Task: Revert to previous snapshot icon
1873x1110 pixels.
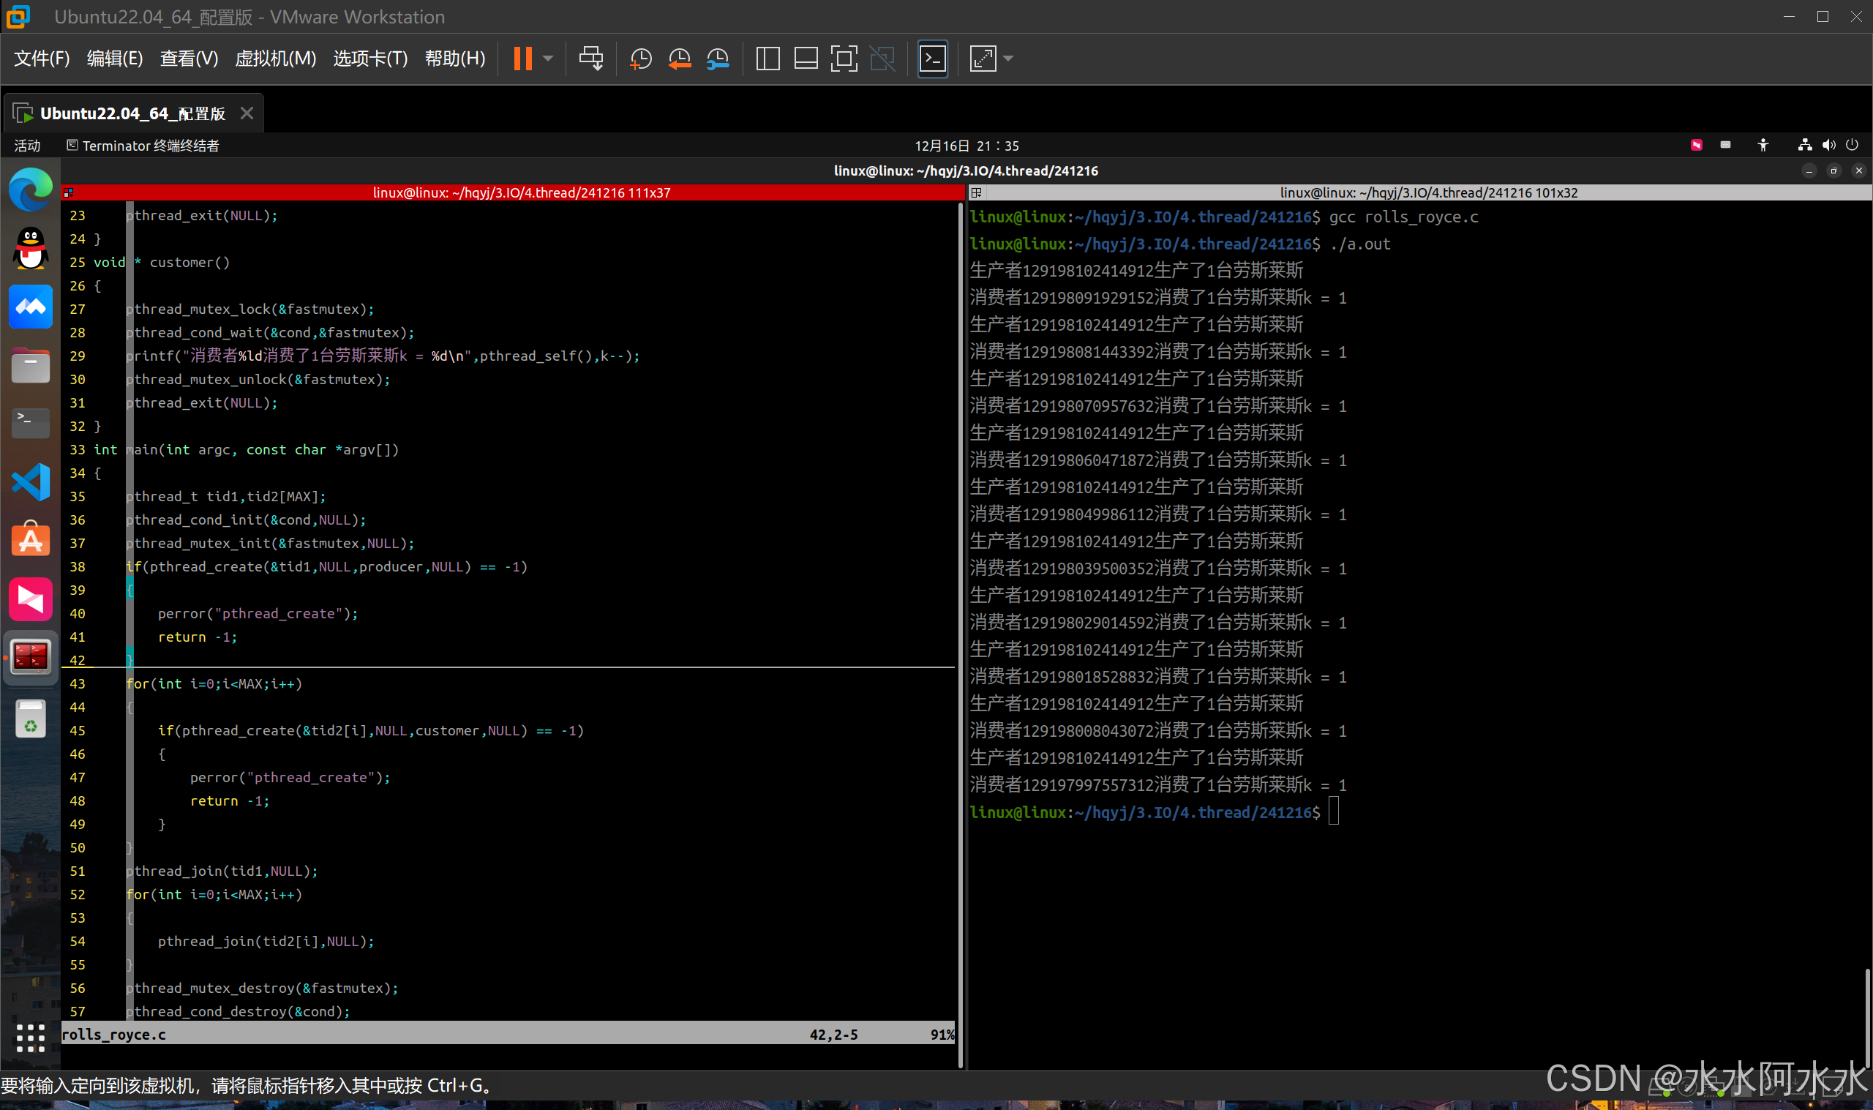Action: pyautogui.click(x=679, y=59)
